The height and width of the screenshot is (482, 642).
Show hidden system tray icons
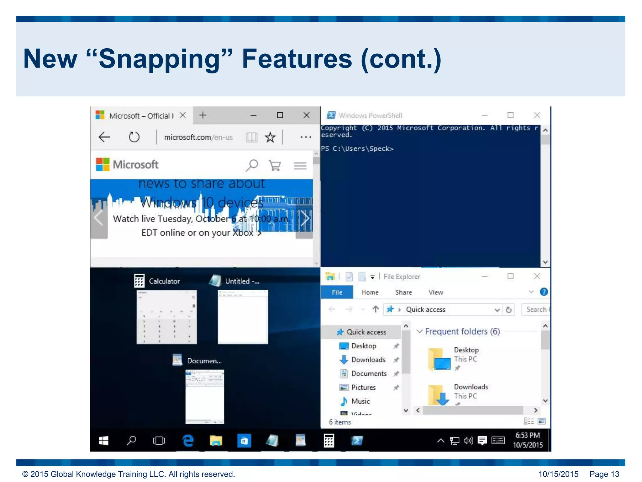(x=440, y=441)
